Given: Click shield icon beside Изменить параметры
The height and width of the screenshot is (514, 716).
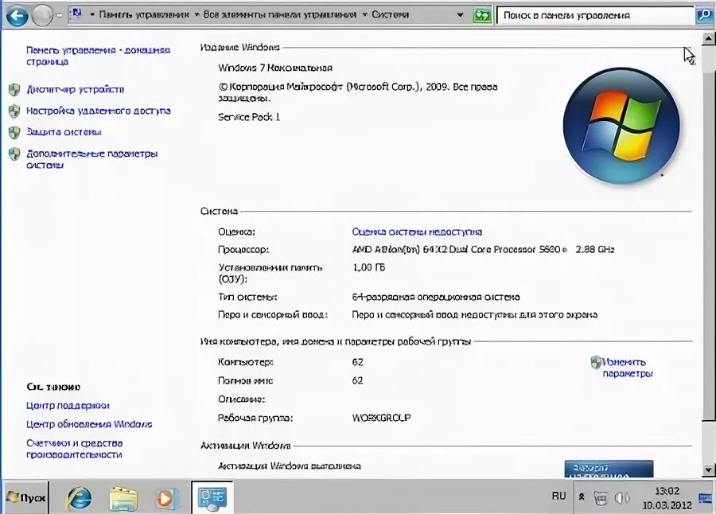Looking at the screenshot, I should point(596,363).
